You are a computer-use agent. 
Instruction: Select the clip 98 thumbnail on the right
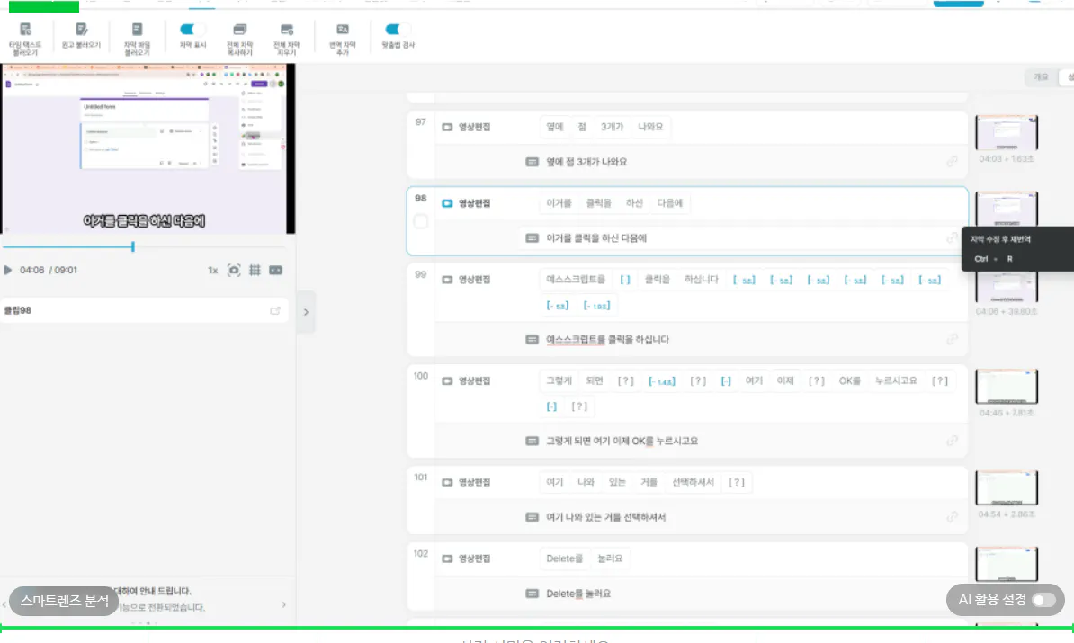[x=1007, y=209]
